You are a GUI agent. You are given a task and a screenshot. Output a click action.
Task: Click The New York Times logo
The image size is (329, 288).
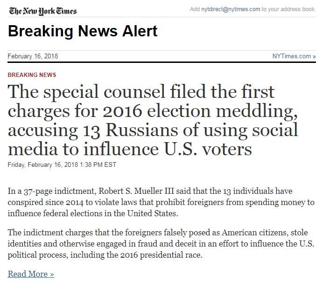pyautogui.click(x=42, y=11)
